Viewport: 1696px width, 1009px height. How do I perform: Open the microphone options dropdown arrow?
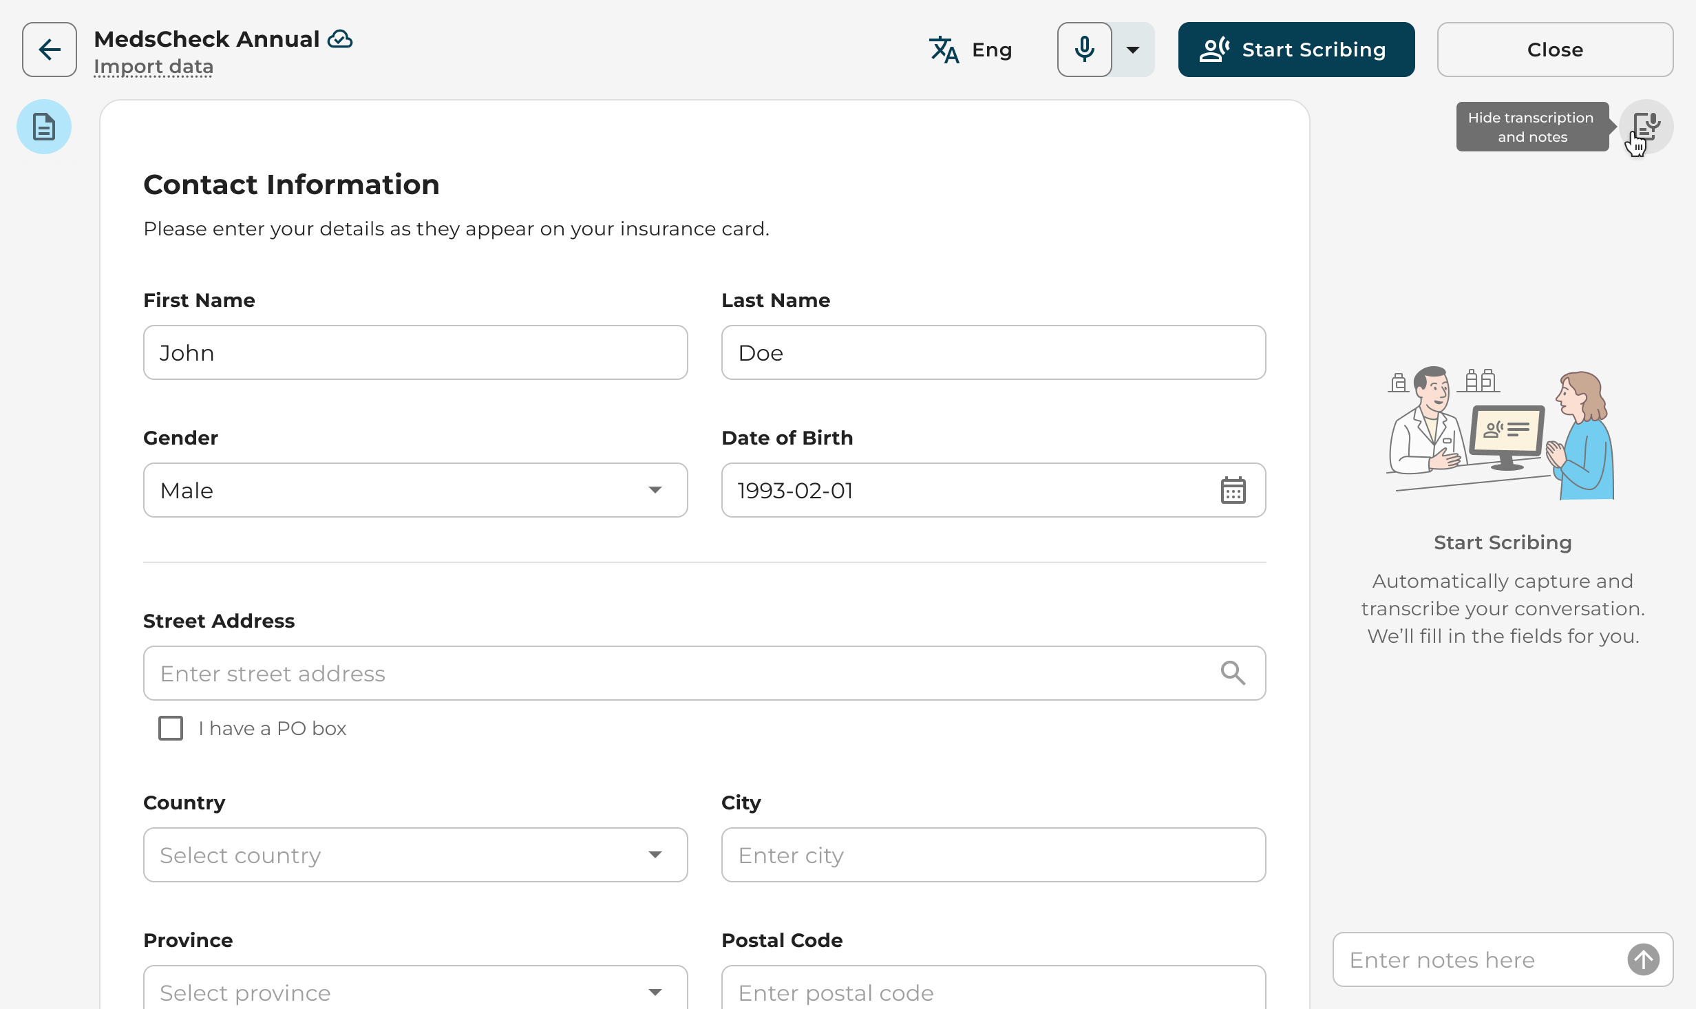coord(1133,50)
